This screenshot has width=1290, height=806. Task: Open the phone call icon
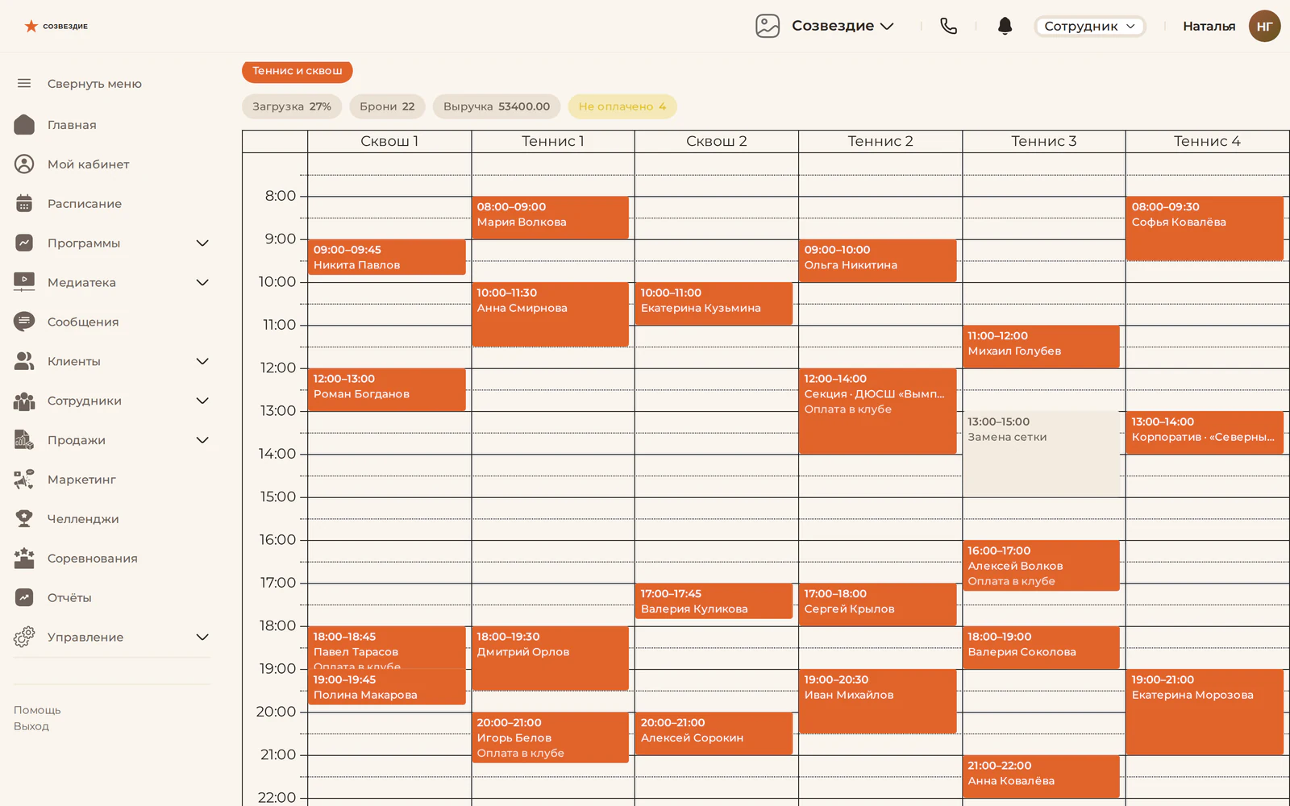[x=948, y=26]
